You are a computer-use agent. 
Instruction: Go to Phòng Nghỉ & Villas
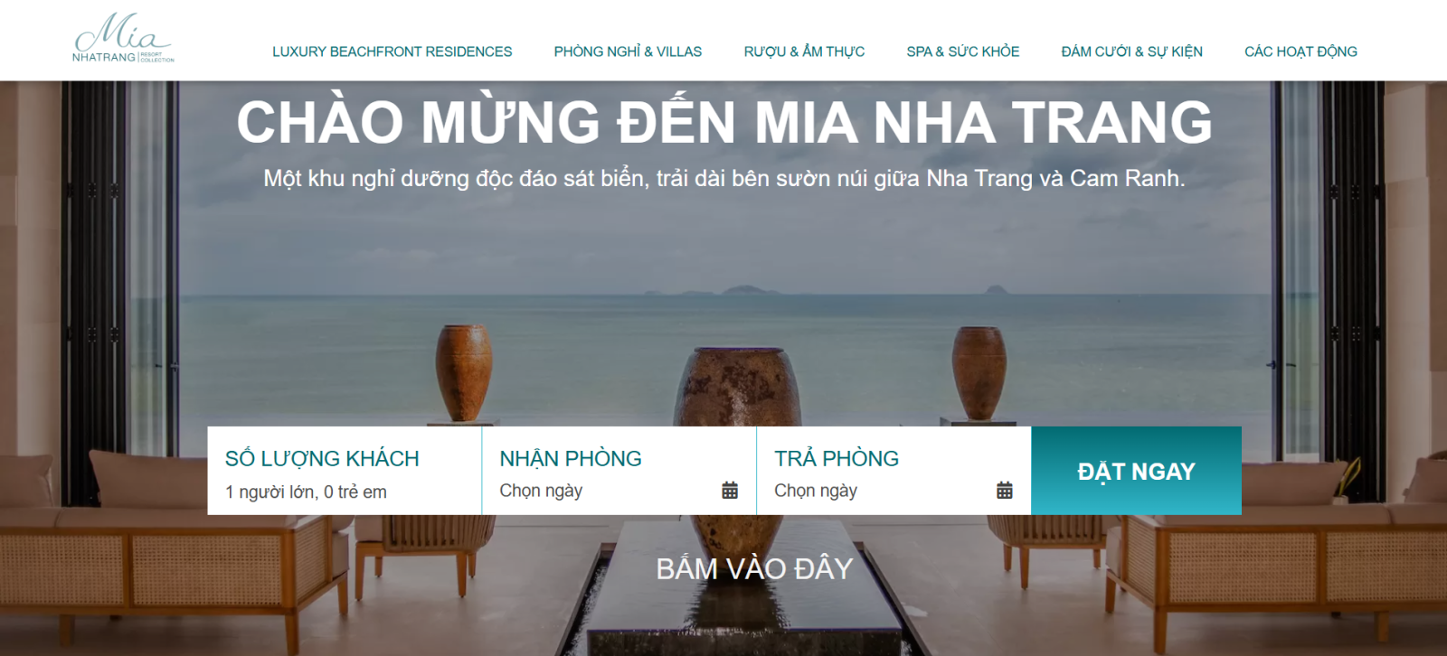[x=628, y=52]
